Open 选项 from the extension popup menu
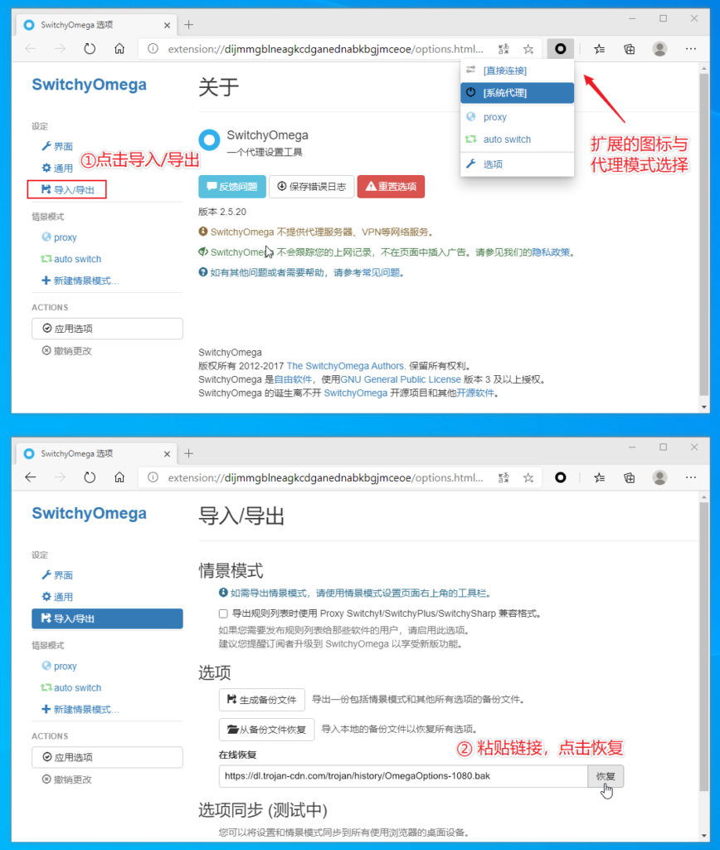The width and height of the screenshot is (720, 850). click(x=493, y=164)
